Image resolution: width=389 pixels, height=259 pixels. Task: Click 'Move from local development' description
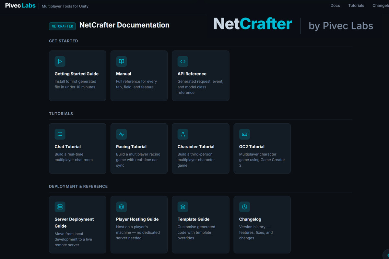pos(73,239)
